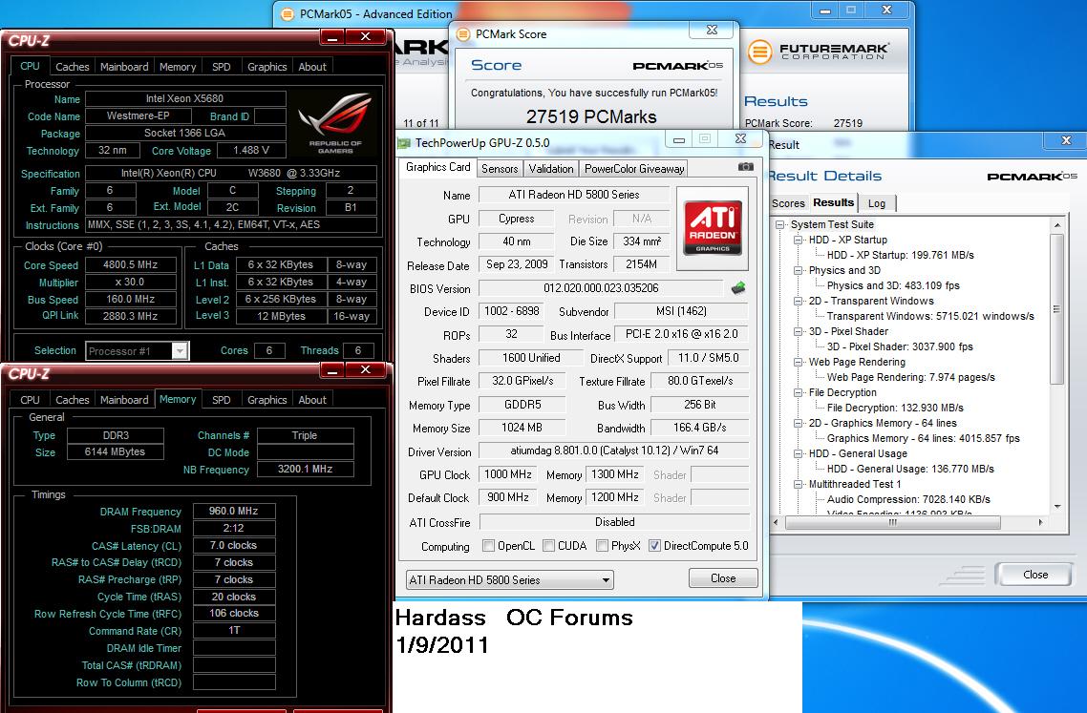Image resolution: width=1087 pixels, height=713 pixels.
Task: Collapse the System Test Suite node
Action: pos(779,224)
